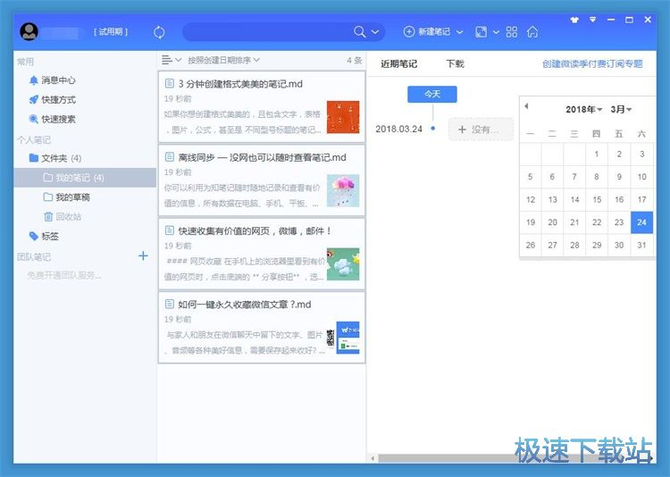
Task: Click the 今天 button
Action: pos(431,94)
